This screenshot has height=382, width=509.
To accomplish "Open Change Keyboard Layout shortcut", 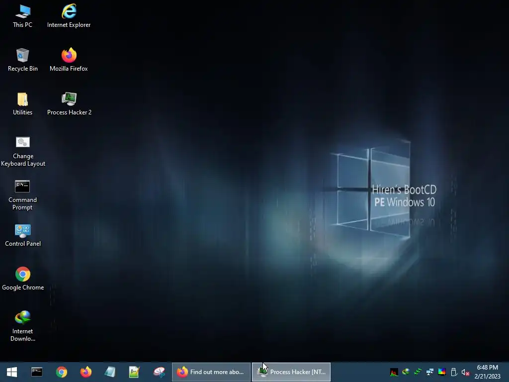I will [23, 151].
